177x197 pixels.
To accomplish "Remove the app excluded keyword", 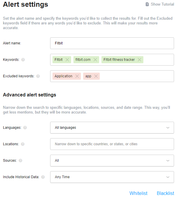I will (96, 76).
